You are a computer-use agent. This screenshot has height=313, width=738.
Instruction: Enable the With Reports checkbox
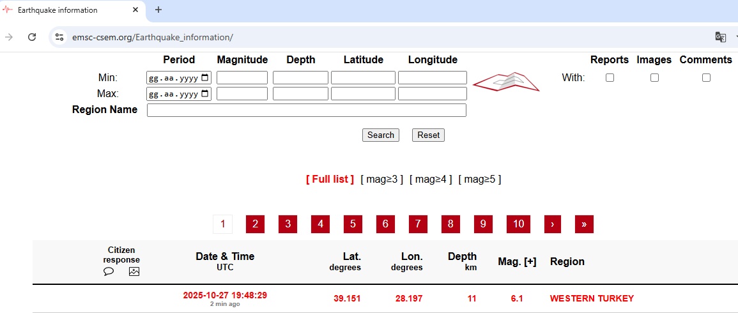click(x=610, y=78)
